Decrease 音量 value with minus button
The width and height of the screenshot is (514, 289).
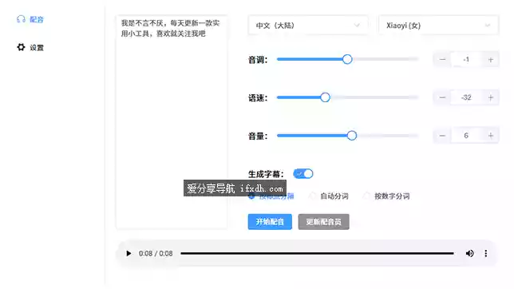(442, 136)
